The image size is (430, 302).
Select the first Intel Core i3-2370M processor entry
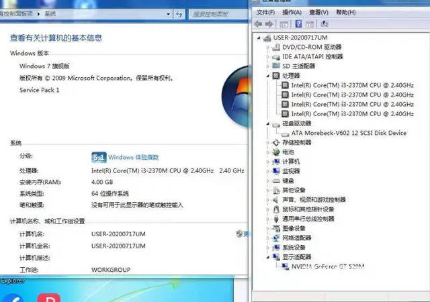(352, 85)
